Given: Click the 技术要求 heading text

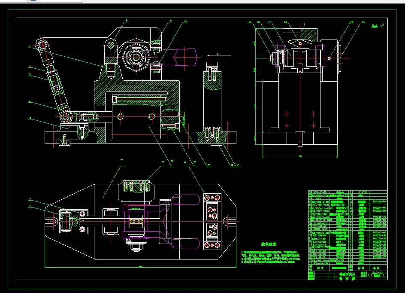Looking at the screenshot, I should point(269,244).
